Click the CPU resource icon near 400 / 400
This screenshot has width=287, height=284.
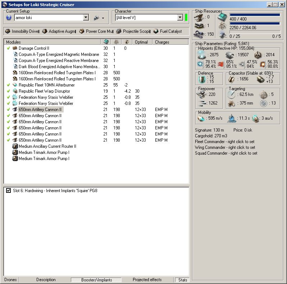pyautogui.click(x=222, y=17)
